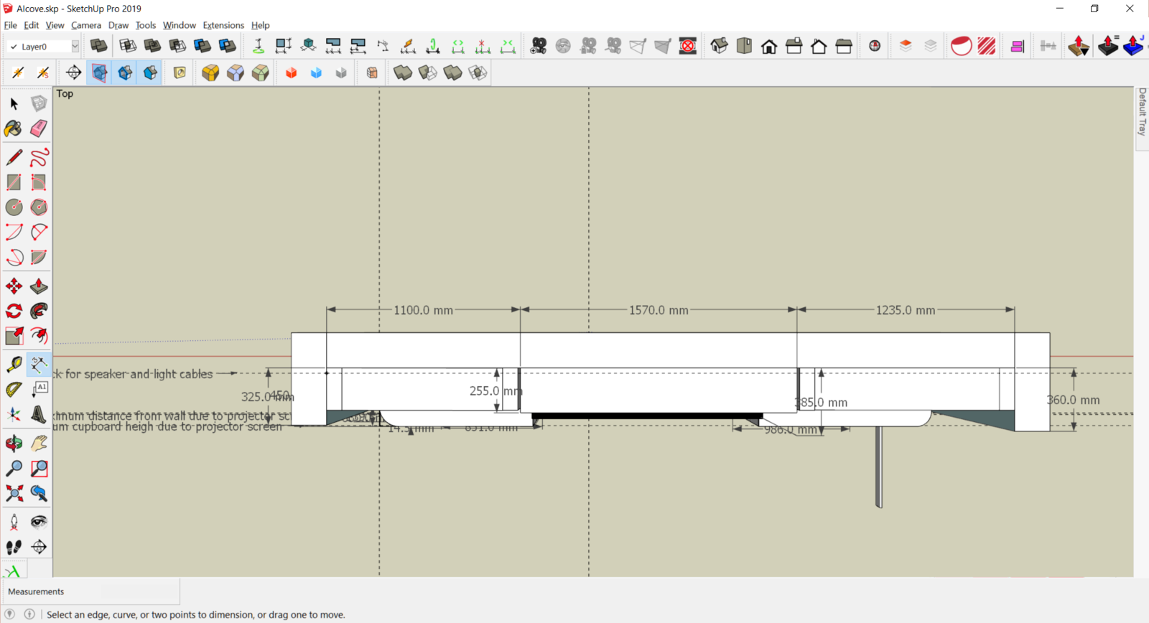Select the Orbit tool
Screen dimensions: 1149x623
coord(14,444)
